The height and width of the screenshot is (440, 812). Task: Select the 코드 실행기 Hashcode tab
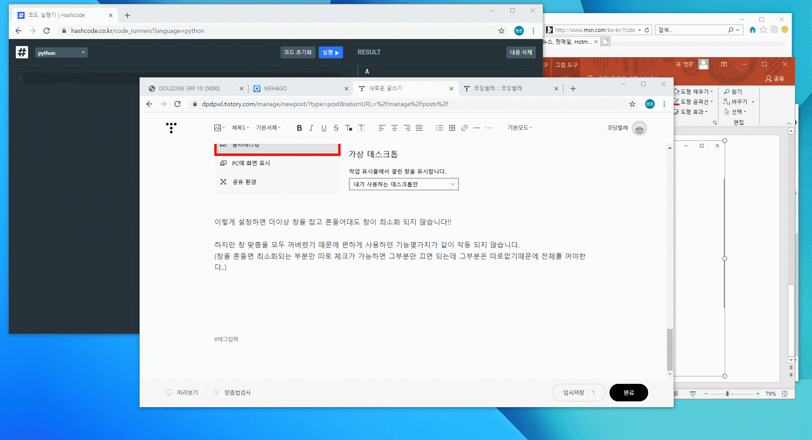(x=65, y=15)
